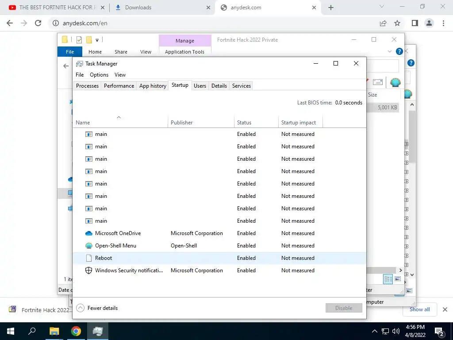The width and height of the screenshot is (453, 340).
Task: Click the Microsoft OneDrive cloud icon
Action: point(88,233)
